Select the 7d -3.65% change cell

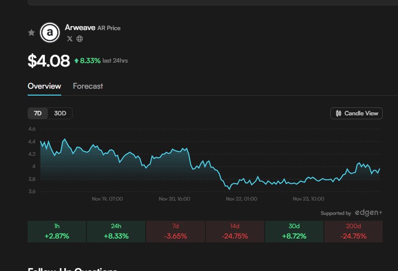click(x=175, y=232)
